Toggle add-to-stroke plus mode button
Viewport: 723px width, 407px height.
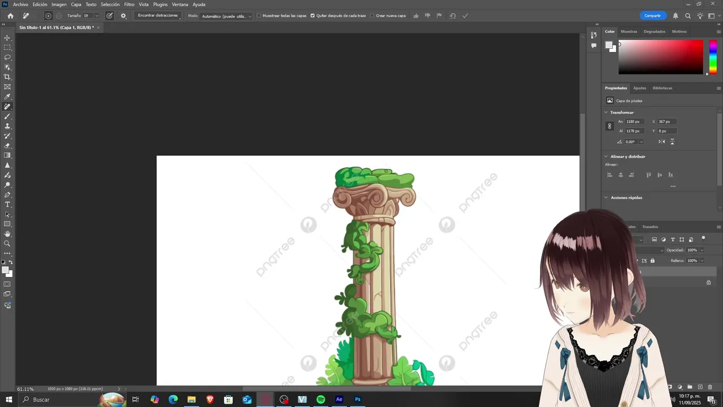click(48, 16)
